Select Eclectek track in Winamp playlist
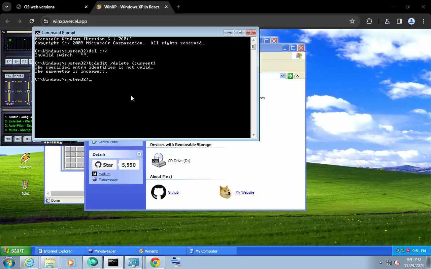The width and height of the screenshot is (431, 269). point(19,121)
